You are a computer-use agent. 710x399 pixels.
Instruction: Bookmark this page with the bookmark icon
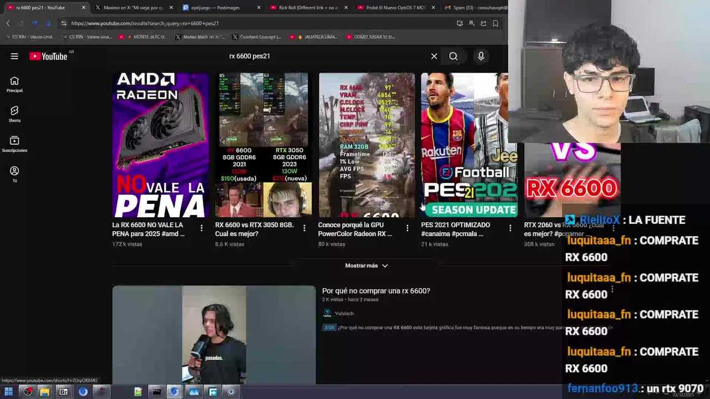tap(495, 23)
